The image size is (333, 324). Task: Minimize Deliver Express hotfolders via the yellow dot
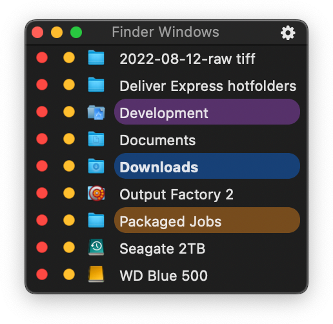[x=69, y=85]
